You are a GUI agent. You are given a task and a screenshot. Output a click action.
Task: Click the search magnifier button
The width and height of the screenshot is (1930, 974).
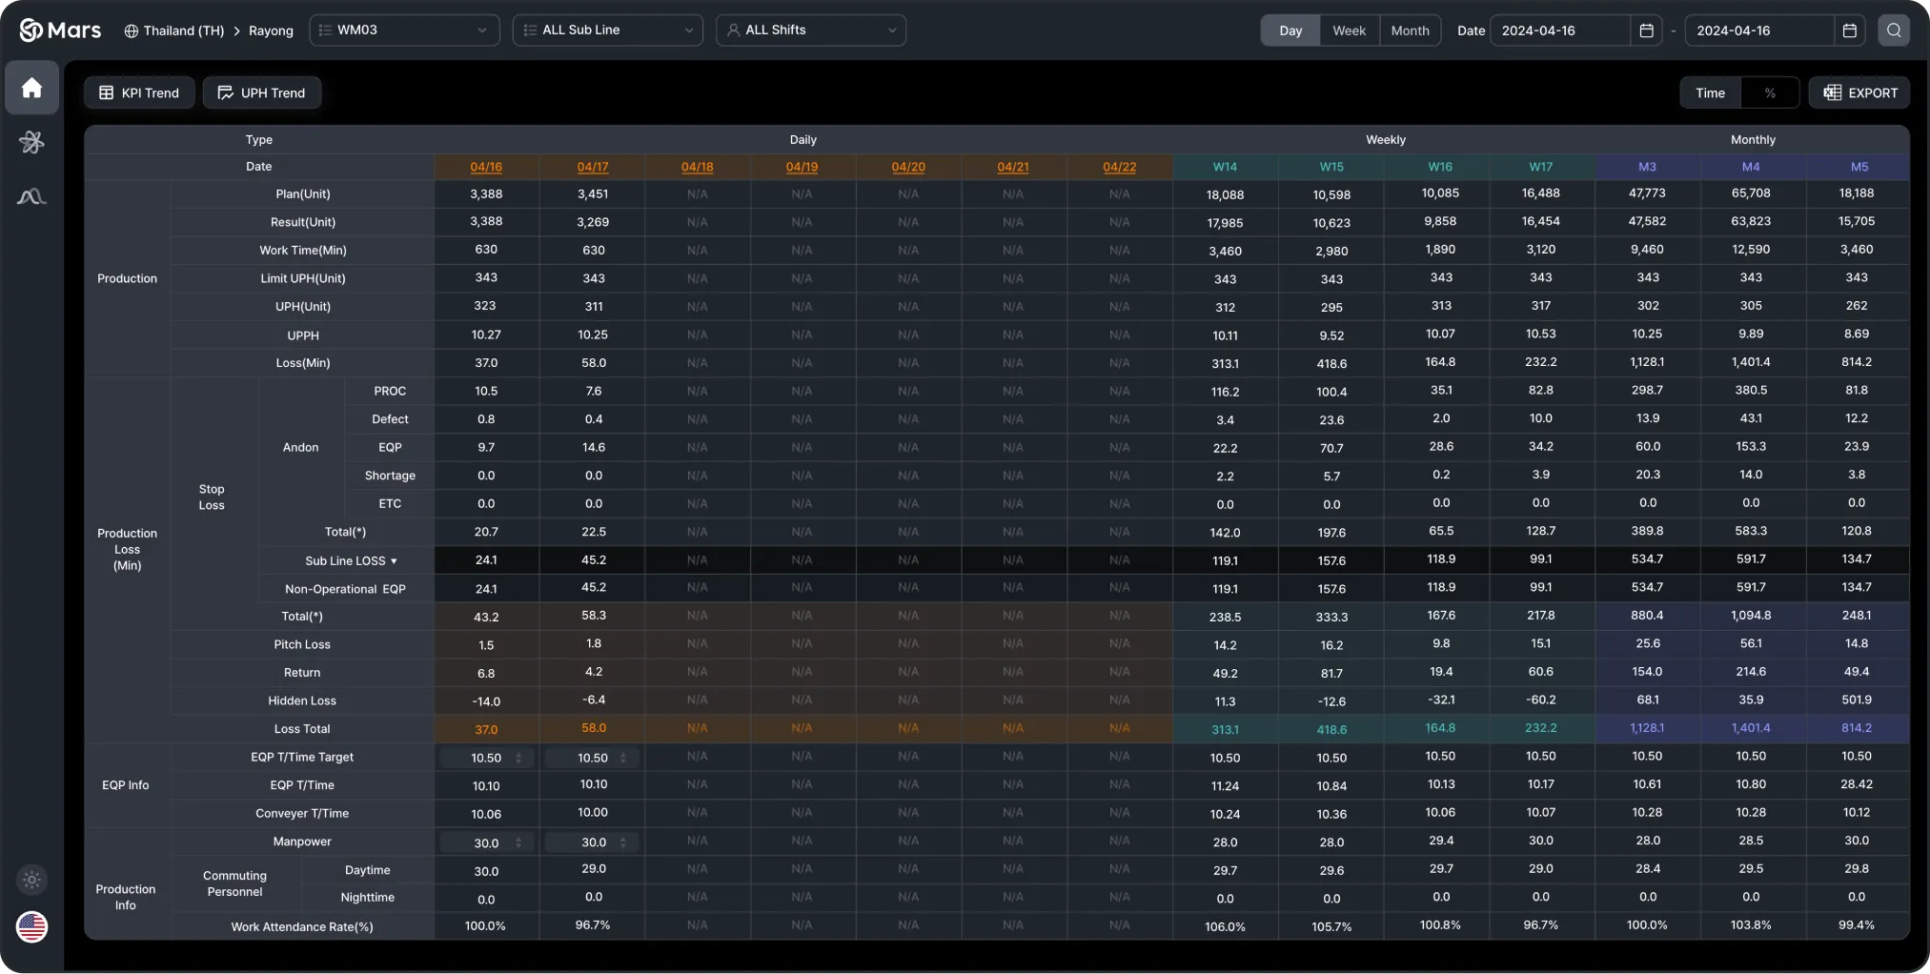tap(1893, 30)
